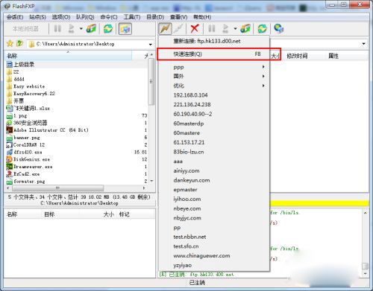Select site 192.168.0.104

(214, 95)
